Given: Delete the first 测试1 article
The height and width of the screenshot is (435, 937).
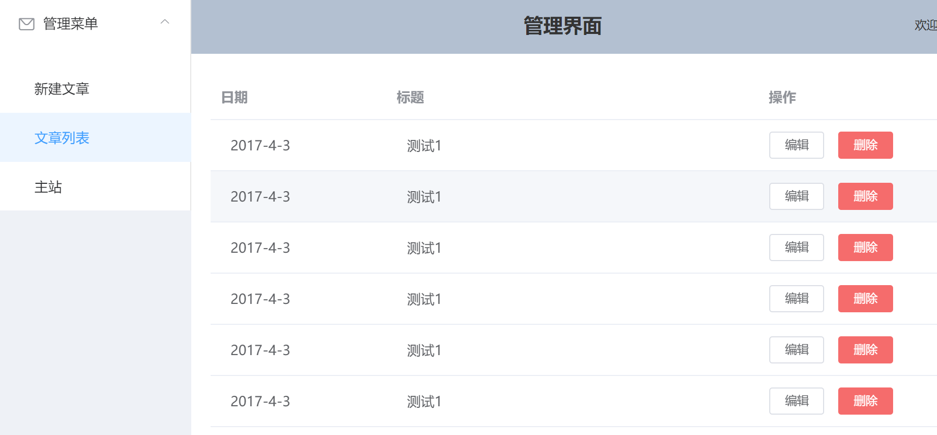Looking at the screenshot, I should [865, 145].
